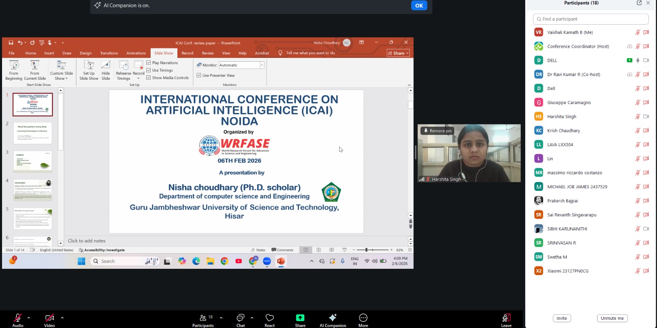The image size is (657, 328).
Task: Open the More options icon
Action: (x=363, y=318)
